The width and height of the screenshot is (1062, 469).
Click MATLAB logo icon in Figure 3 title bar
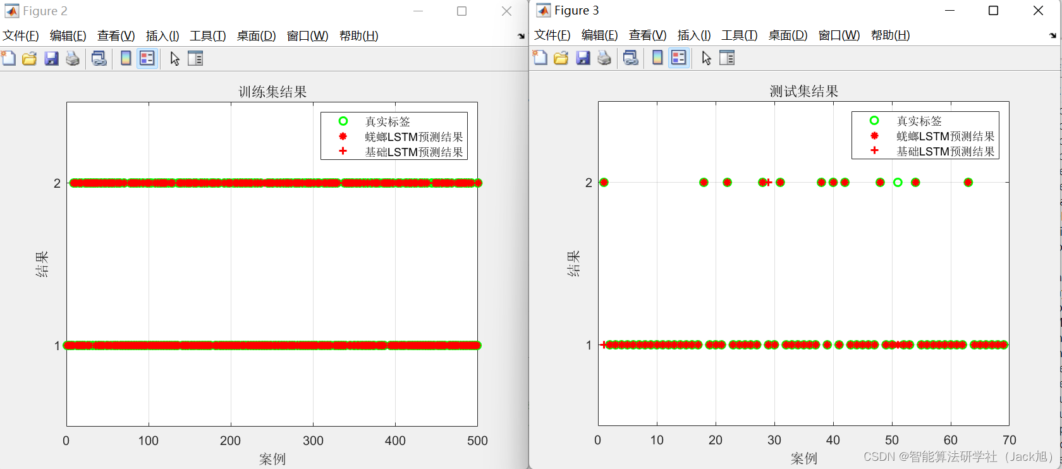(543, 10)
